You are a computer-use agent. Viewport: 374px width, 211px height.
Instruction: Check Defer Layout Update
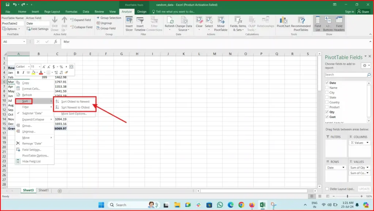[327, 189]
